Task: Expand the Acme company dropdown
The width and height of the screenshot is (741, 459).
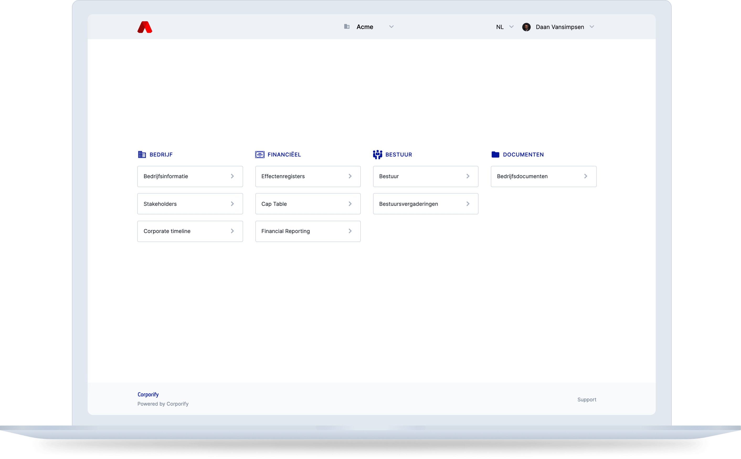Action: click(x=391, y=27)
